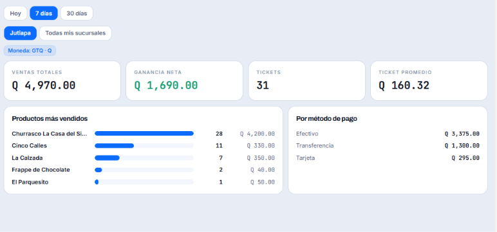Open the Ganancia Neta card
The width and height of the screenshot is (497, 232).
click(185, 81)
